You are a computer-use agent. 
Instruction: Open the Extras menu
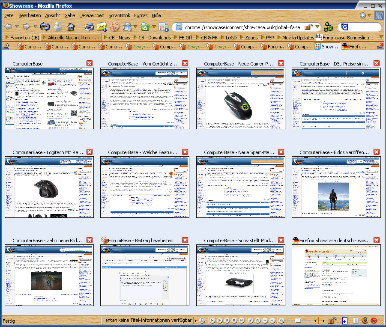(x=141, y=15)
